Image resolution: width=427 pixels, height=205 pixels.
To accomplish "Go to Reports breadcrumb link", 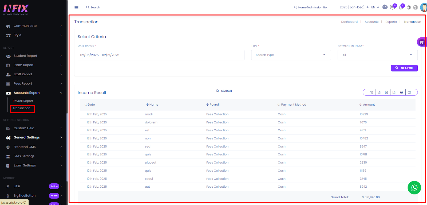I will (391, 22).
